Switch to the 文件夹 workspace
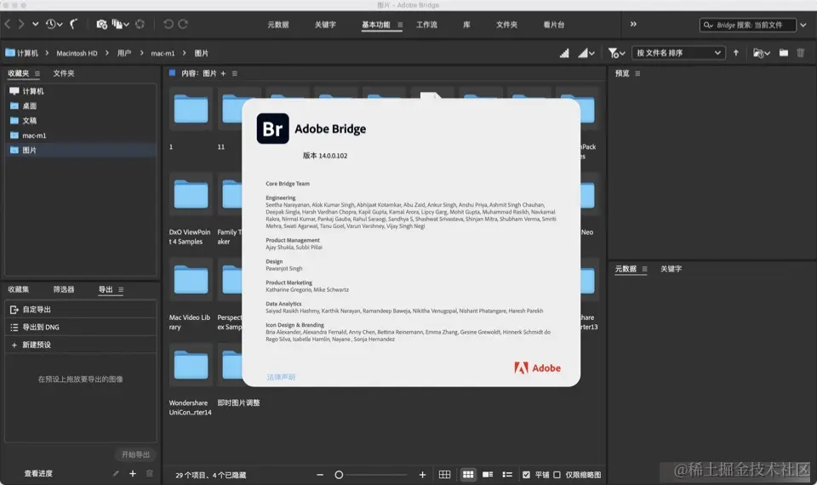 pos(506,25)
